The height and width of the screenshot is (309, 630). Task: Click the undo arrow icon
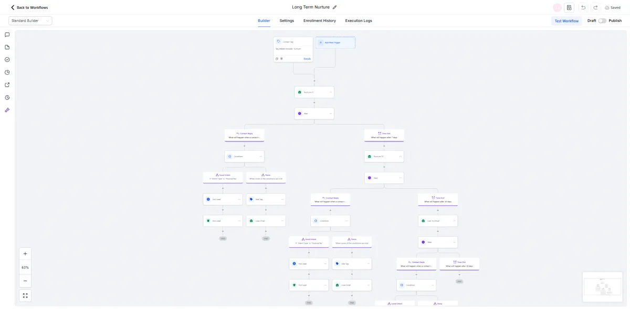point(583,7)
